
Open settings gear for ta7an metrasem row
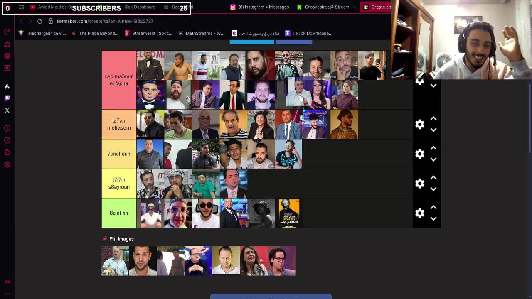pyautogui.click(x=420, y=124)
